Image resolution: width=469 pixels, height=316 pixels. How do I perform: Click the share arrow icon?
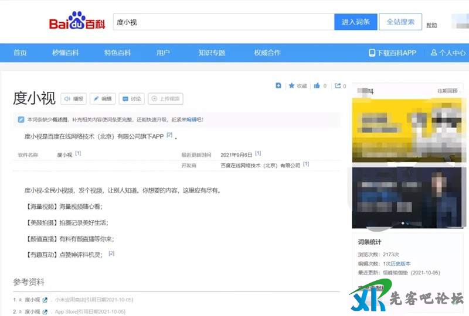pyautogui.click(x=338, y=86)
